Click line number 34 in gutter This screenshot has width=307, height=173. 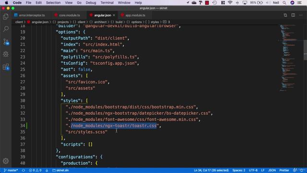[x=23, y=125]
